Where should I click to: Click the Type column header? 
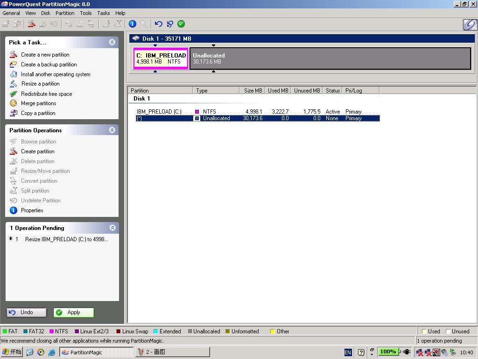point(216,90)
